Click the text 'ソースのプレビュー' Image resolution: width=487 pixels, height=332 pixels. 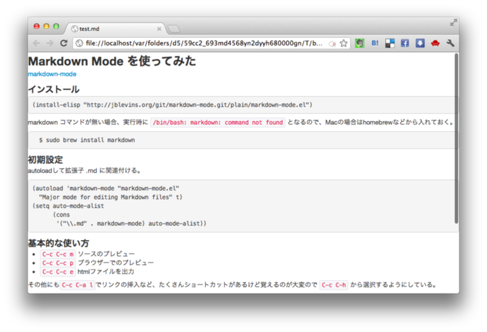(x=106, y=254)
